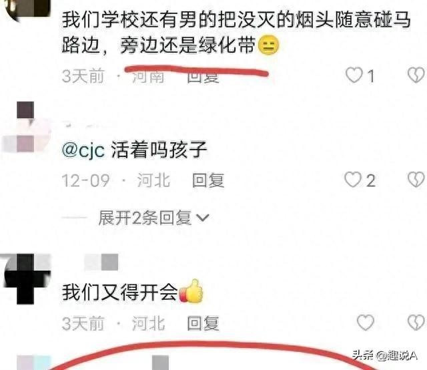This screenshot has height=370, width=427.
Task: Like the "@cjc 活着吗孩子" comment
Action: point(353,180)
